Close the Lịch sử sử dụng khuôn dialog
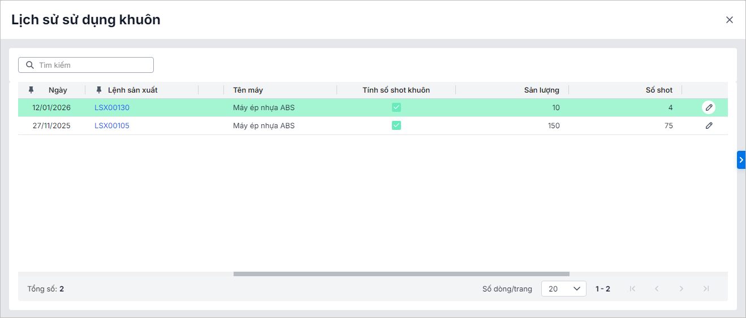This screenshot has height=318, width=746. click(729, 20)
